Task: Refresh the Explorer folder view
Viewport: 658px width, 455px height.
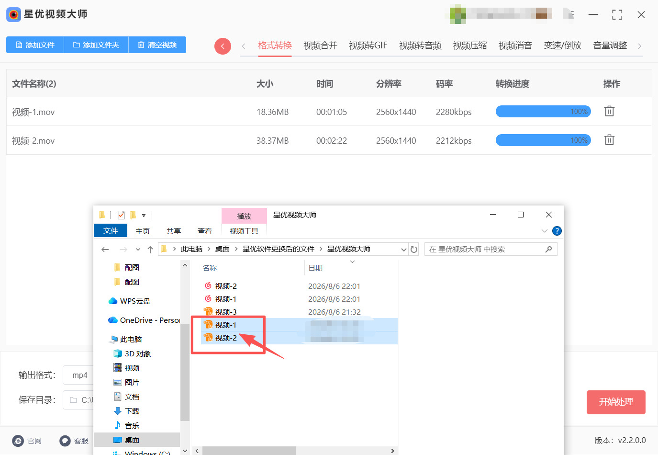Action: click(414, 249)
